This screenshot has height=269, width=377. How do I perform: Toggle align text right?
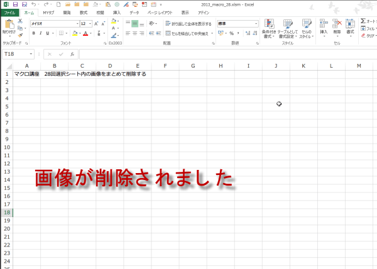142,33
